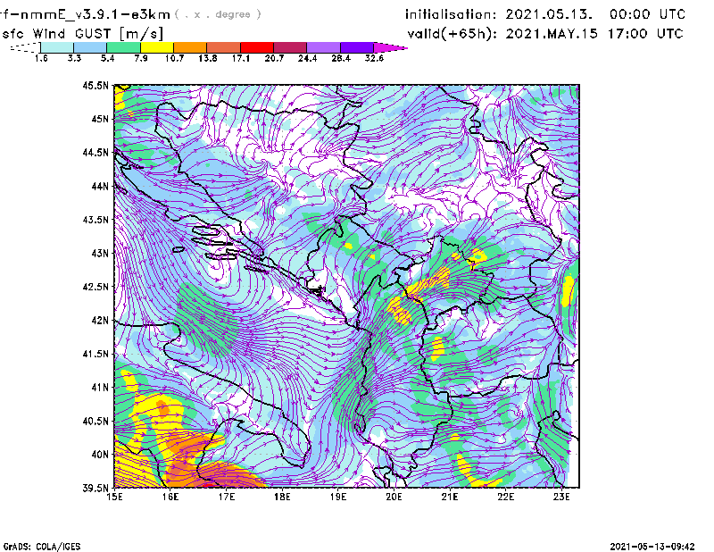
Task: Click the initialisation time '00:00 UTC'
Action: coord(647,14)
